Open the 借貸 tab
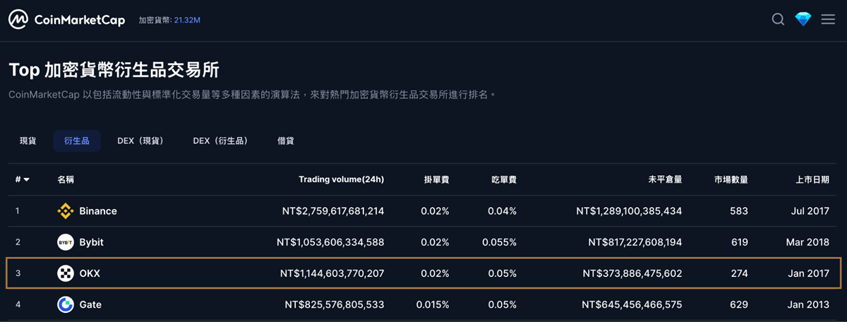The width and height of the screenshot is (847, 322). tap(286, 141)
